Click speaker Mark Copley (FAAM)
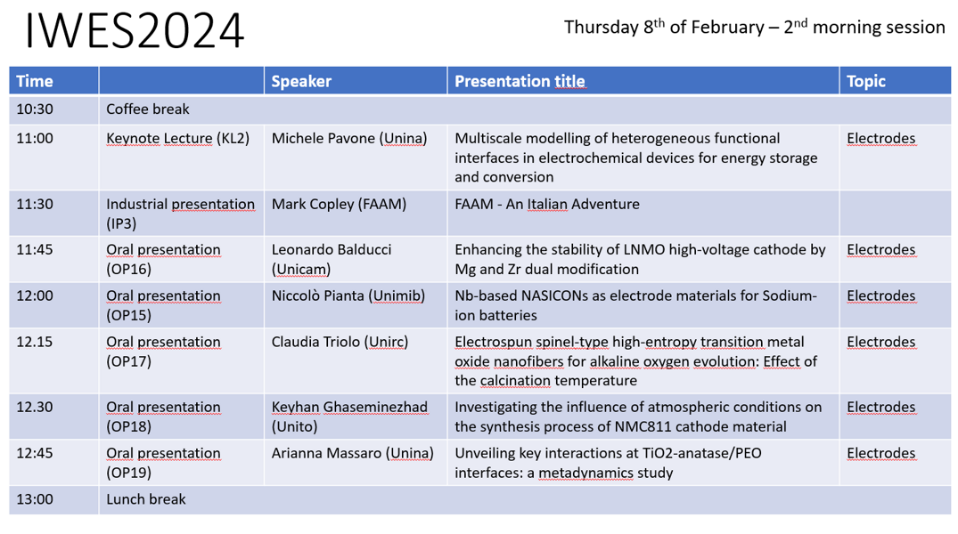 coord(339,204)
